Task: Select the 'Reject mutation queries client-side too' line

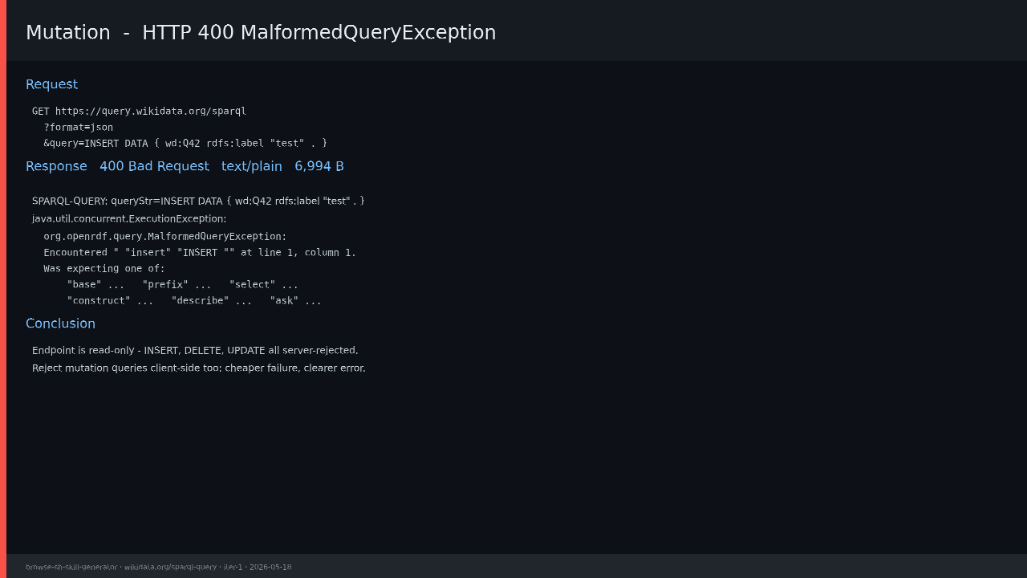Action: tap(199, 368)
